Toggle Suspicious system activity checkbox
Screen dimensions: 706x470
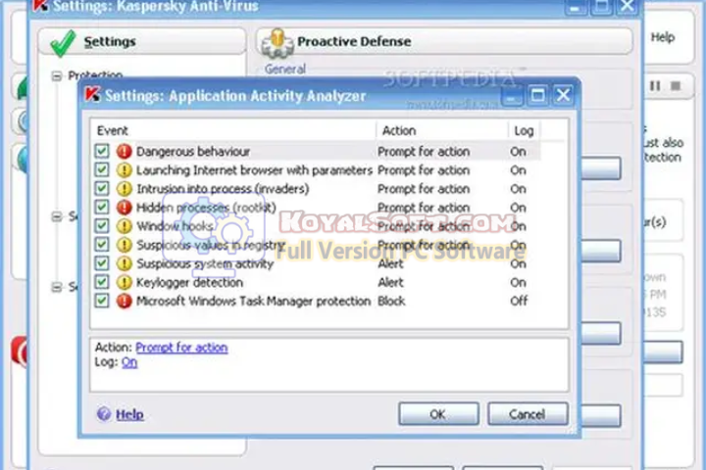click(102, 263)
